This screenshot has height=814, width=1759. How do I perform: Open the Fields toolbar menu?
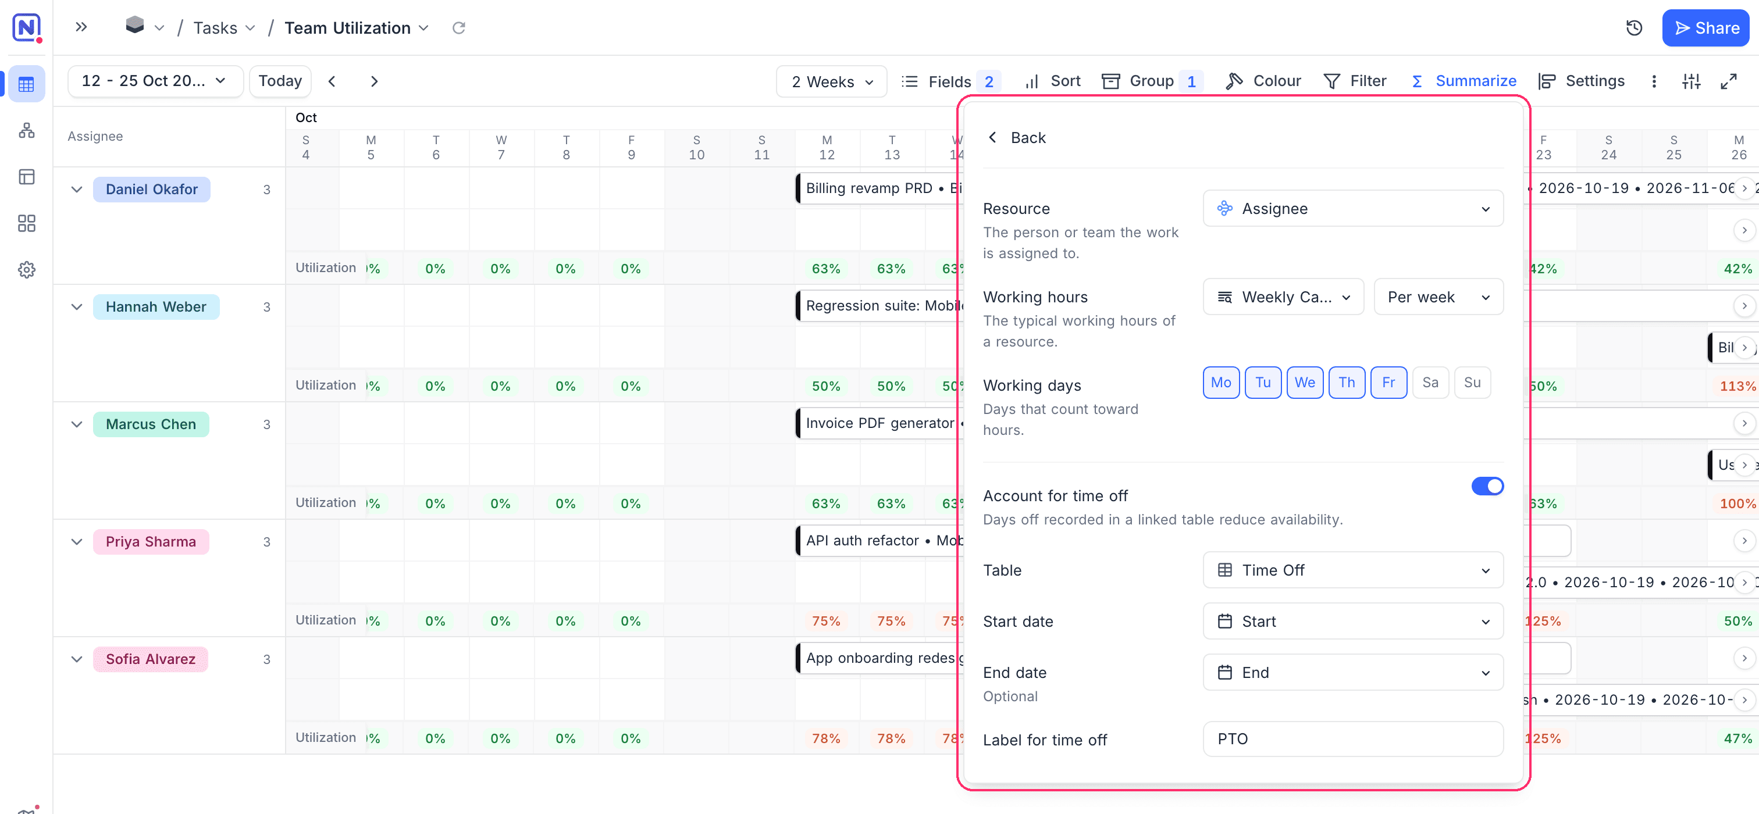click(950, 81)
